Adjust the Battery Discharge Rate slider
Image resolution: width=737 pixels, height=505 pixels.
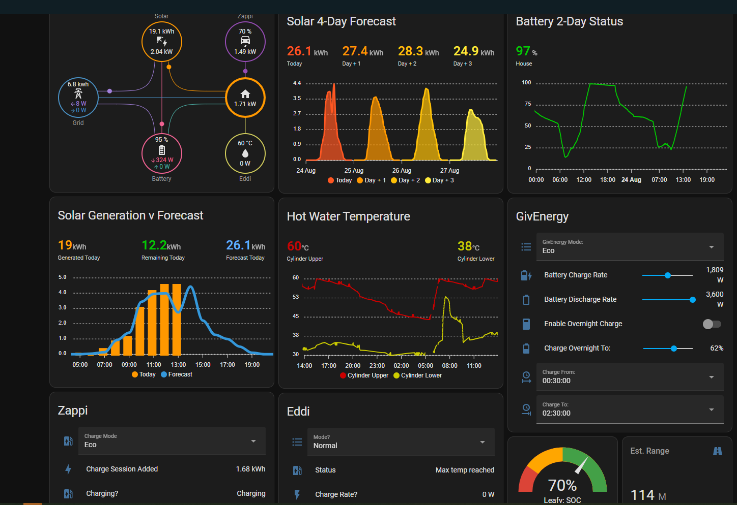pyautogui.click(x=668, y=300)
